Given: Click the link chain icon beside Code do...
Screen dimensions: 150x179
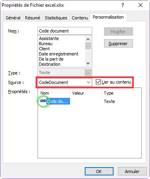Looking at the screenshot, I should point(43,101).
